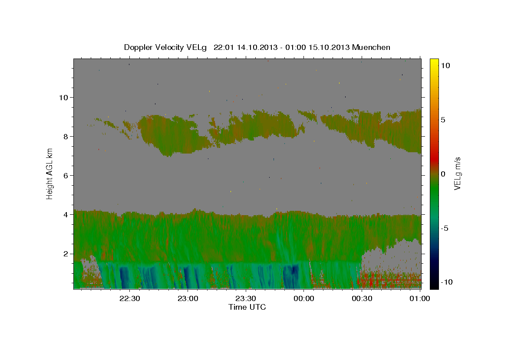Click the 'Muenchen' location in the title
The image size is (521, 347).
click(371, 47)
